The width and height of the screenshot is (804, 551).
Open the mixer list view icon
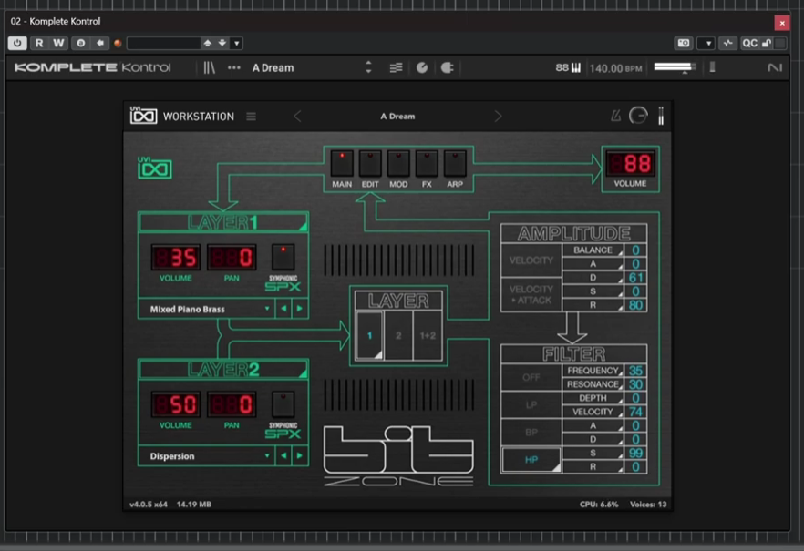tap(396, 67)
